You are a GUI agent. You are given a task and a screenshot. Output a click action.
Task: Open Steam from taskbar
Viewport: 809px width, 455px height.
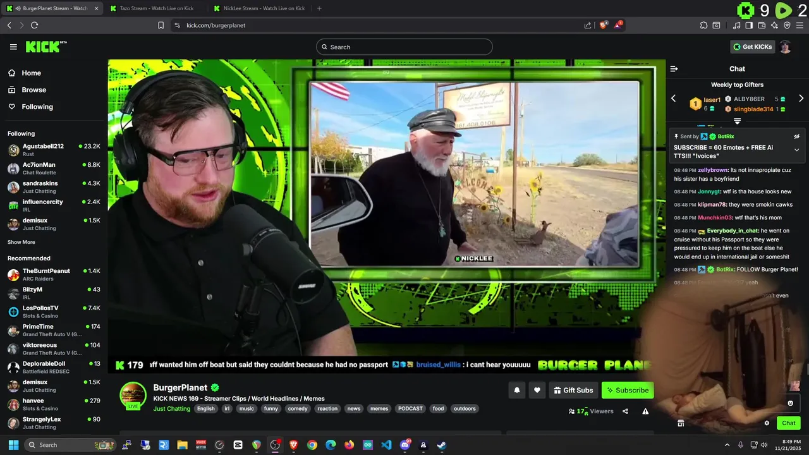[442, 445]
